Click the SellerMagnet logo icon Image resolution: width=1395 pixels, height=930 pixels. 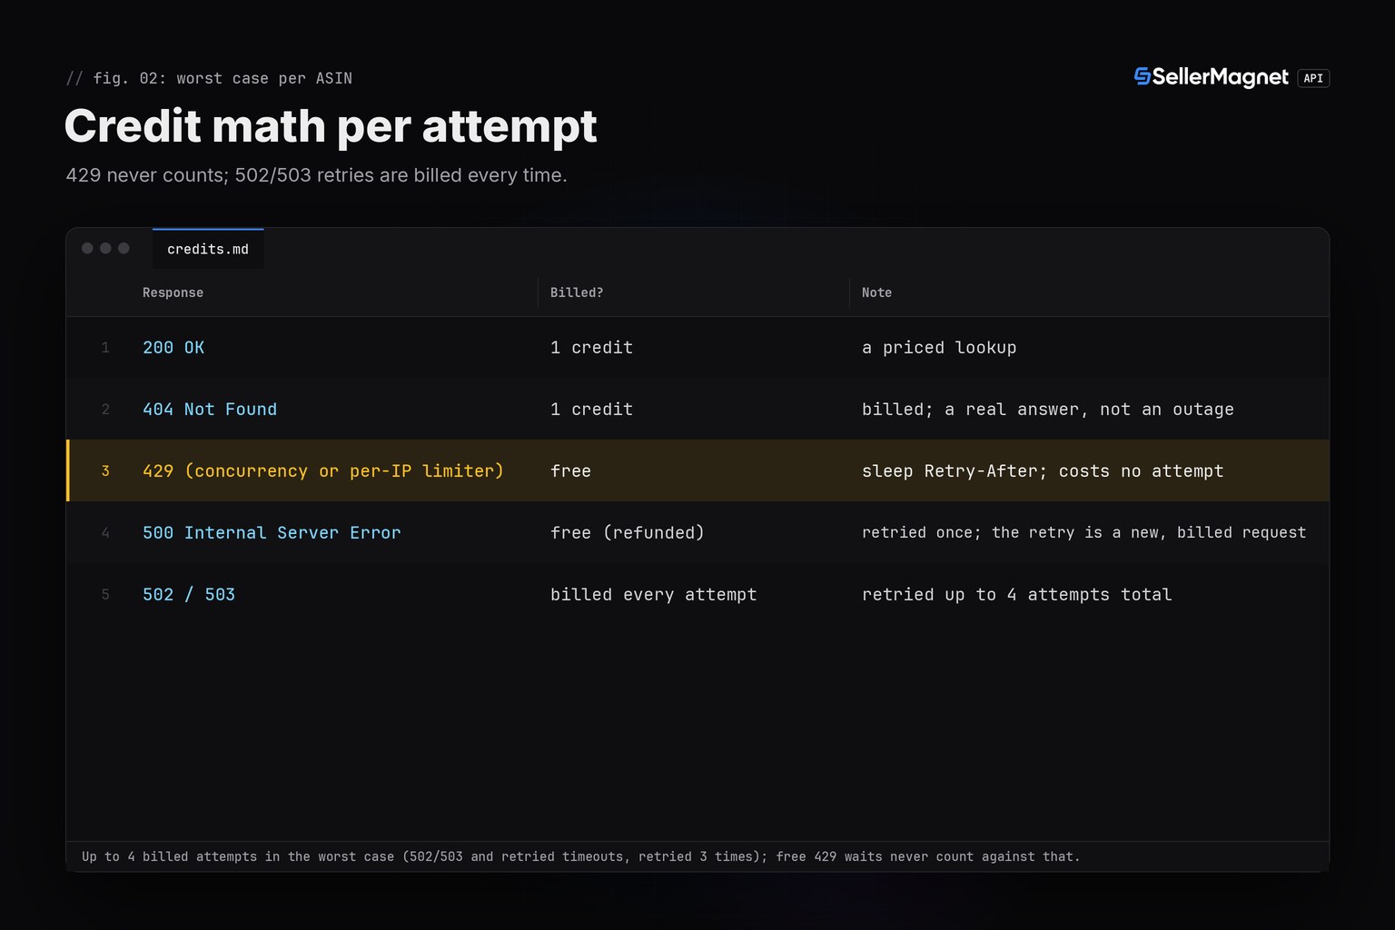click(x=1143, y=77)
